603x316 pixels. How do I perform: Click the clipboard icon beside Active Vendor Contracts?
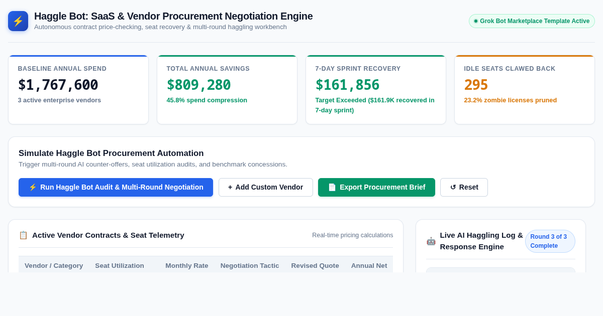tap(23, 235)
